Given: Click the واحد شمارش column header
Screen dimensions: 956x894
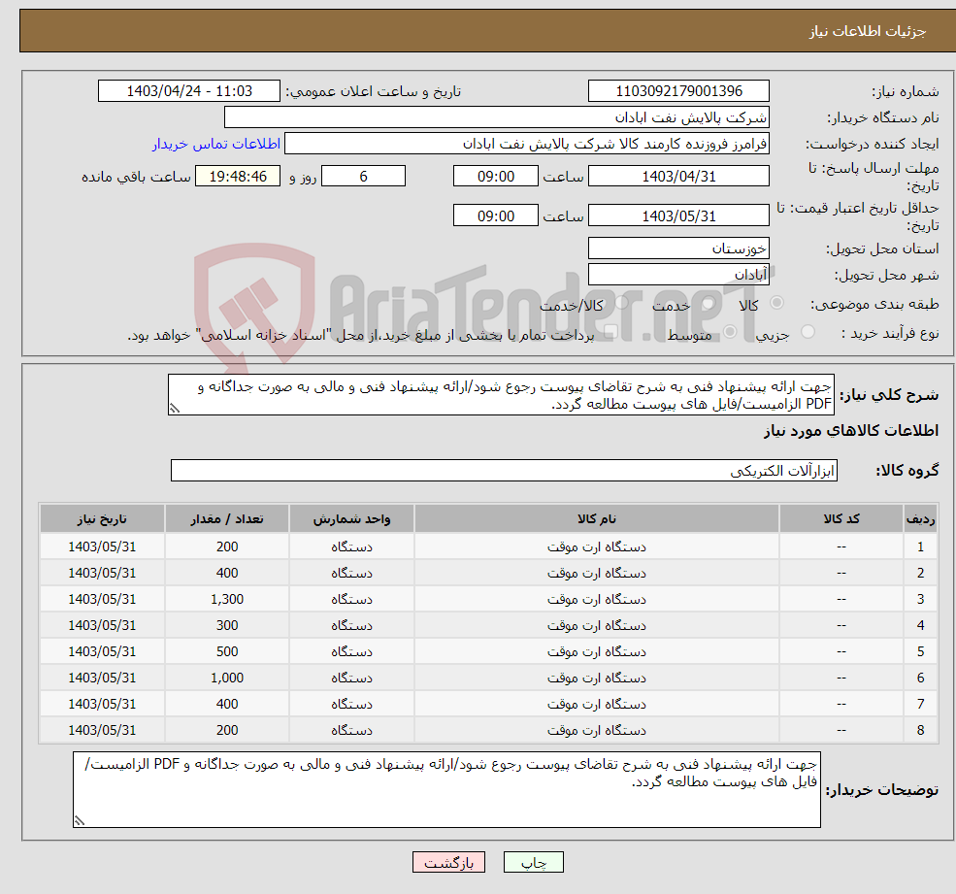Looking at the screenshot, I should [351, 518].
